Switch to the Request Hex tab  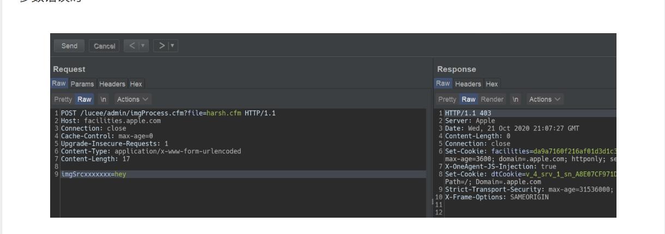[136, 84]
